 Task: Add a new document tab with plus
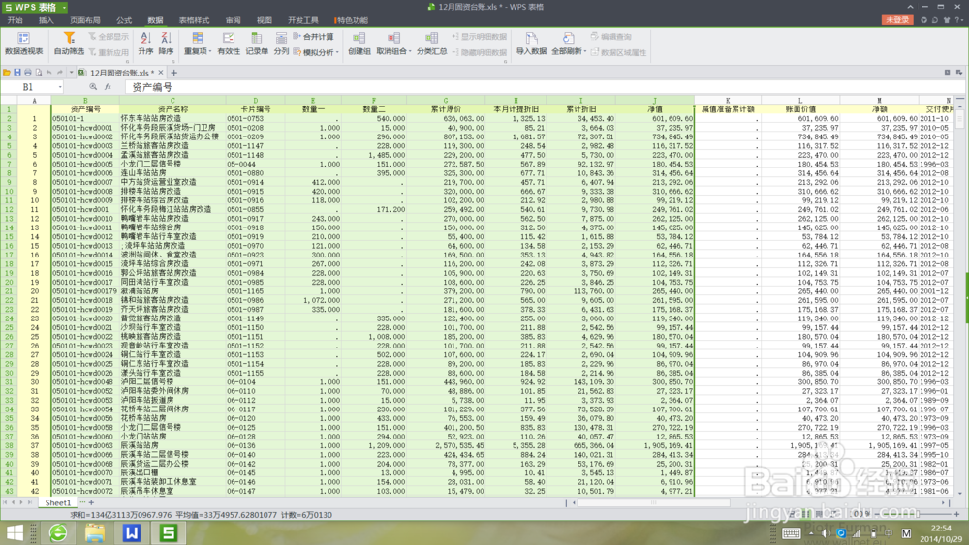(173, 73)
